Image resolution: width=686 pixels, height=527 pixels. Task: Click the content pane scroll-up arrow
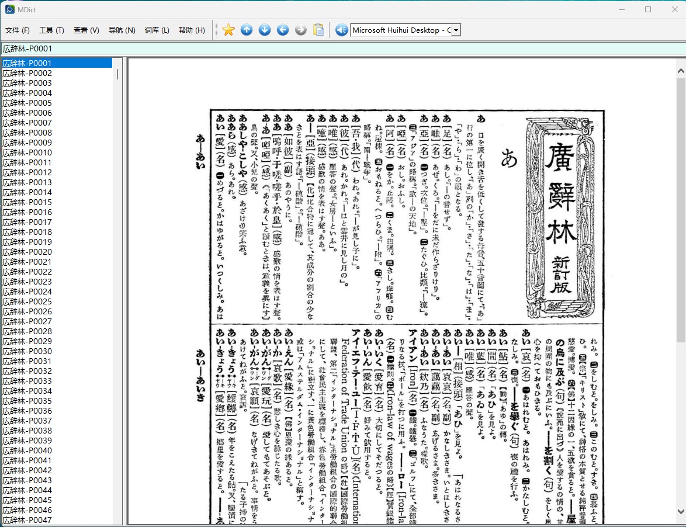pyautogui.click(x=681, y=71)
